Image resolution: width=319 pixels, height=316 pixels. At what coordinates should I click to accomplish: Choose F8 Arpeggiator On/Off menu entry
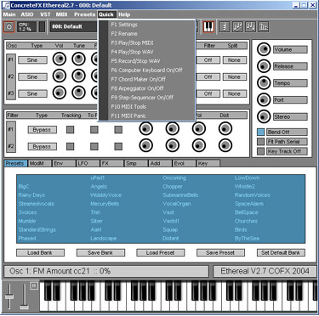(147, 88)
